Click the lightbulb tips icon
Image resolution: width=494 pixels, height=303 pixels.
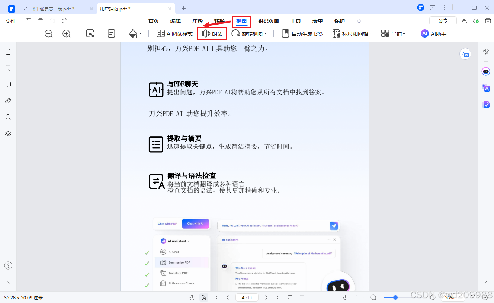tap(359, 21)
